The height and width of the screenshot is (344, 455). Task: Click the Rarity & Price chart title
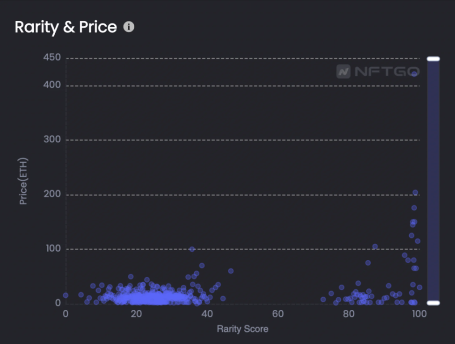(66, 27)
